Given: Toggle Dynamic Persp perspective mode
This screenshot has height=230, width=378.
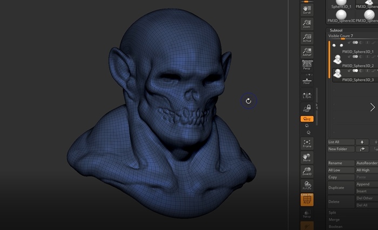Looking at the screenshot, I should [307, 65].
